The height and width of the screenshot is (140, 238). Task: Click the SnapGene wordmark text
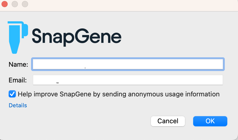point(77,37)
